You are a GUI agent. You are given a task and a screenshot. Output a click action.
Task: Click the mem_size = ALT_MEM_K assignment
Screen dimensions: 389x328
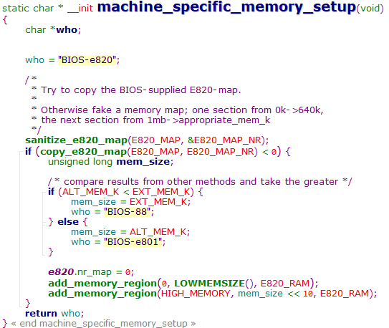click(130, 232)
